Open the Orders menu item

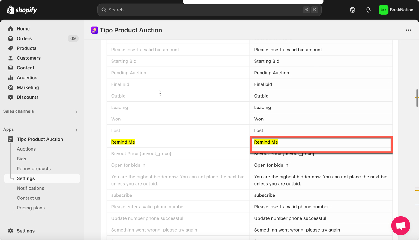point(24,38)
